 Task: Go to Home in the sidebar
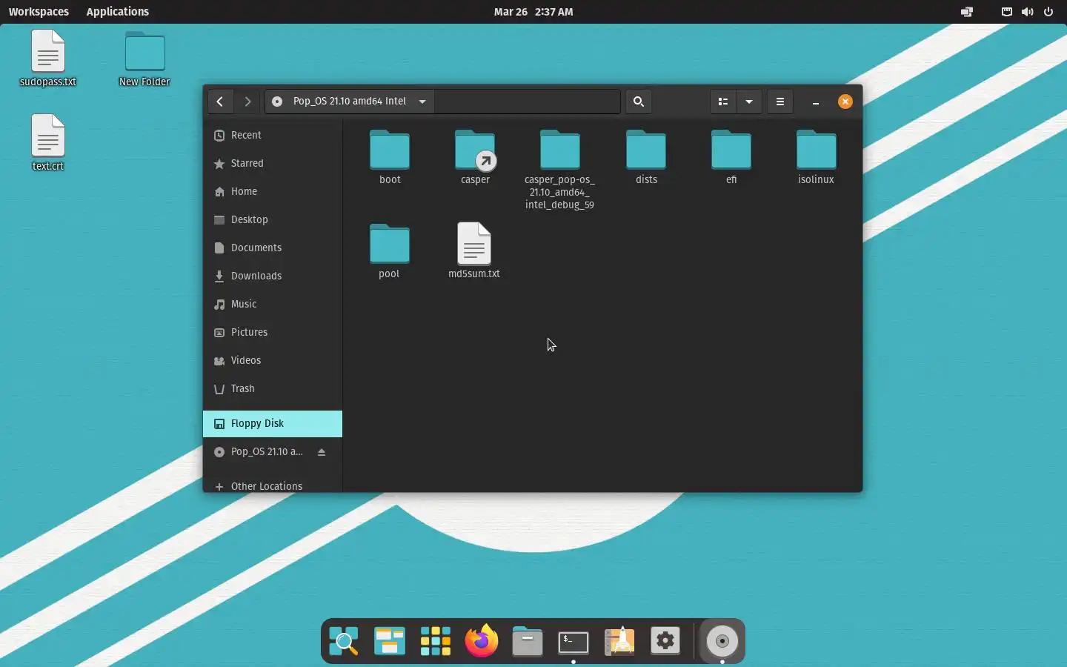pos(273,191)
